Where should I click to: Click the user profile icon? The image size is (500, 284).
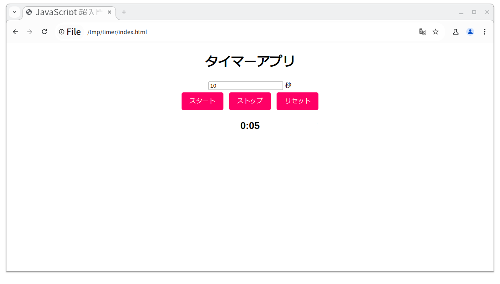(x=470, y=31)
